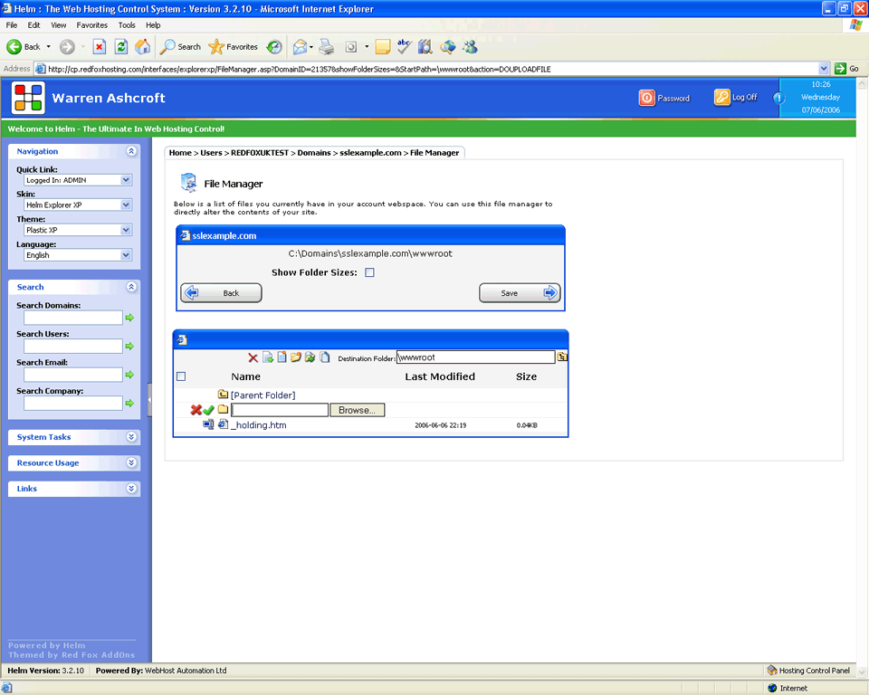Click the Password link
The height and width of the screenshot is (695, 869).
(x=664, y=98)
